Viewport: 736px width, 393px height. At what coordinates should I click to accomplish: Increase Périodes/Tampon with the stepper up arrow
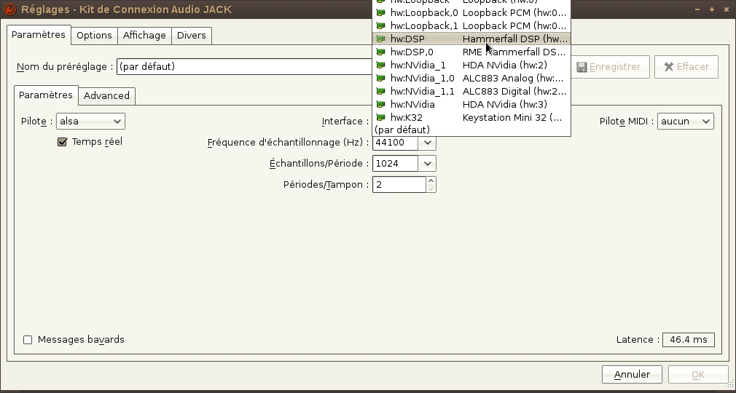(431, 180)
